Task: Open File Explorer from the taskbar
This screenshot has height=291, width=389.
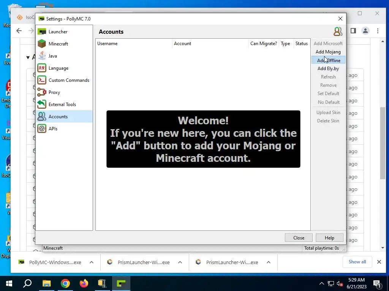Action: 46,283
